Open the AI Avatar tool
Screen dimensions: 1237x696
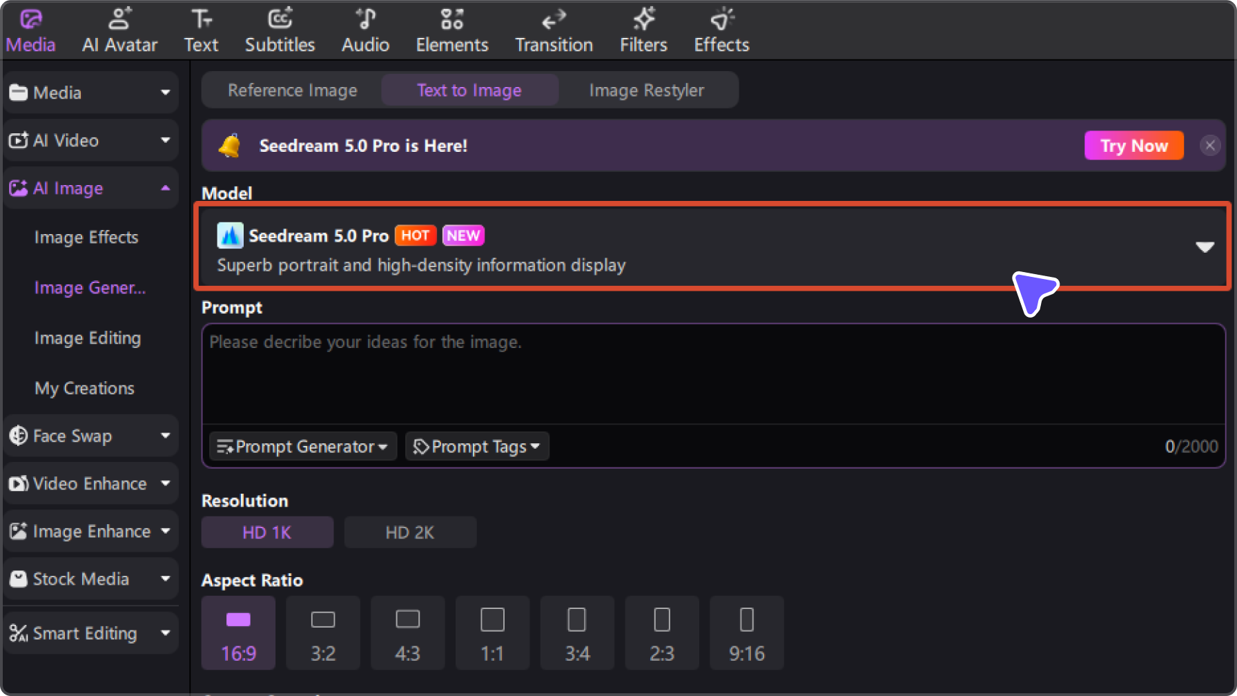[x=120, y=31]
